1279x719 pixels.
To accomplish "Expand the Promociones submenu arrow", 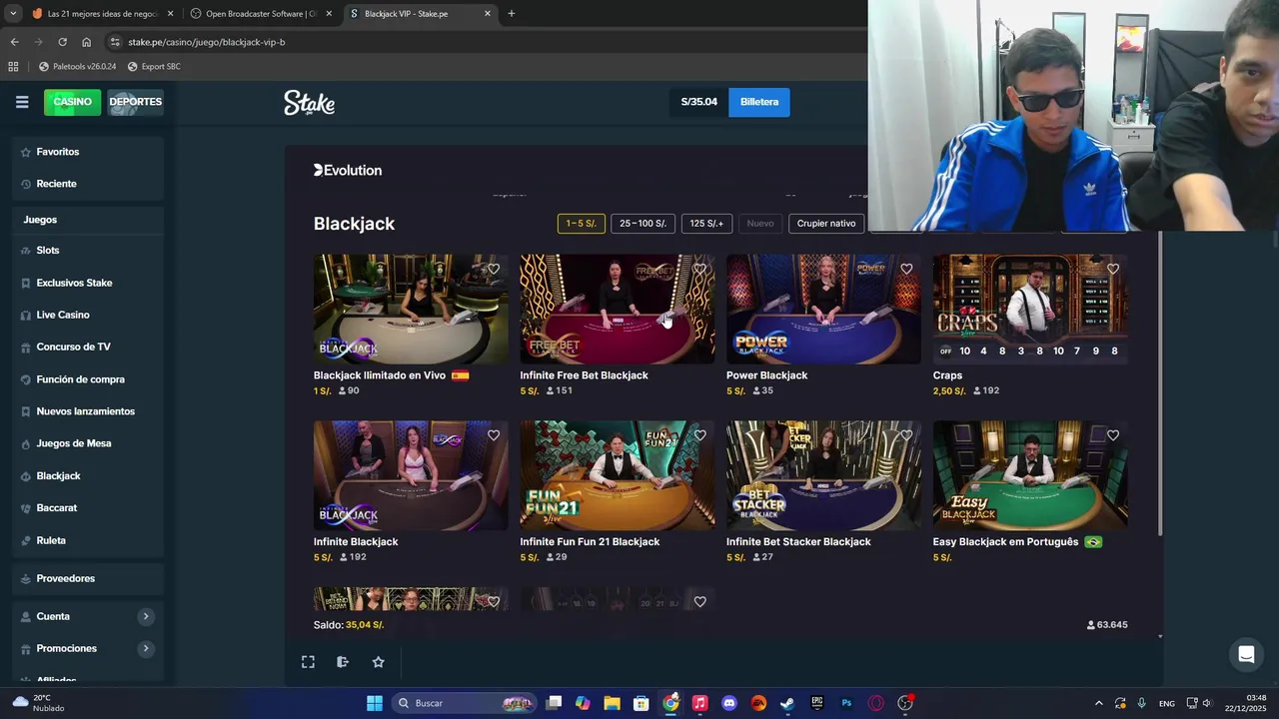I will point(145,648).
